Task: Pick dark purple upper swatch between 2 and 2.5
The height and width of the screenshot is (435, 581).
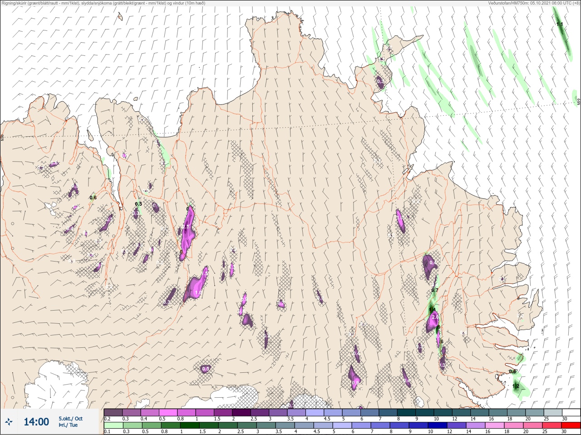Action: [x=242, y=412]
